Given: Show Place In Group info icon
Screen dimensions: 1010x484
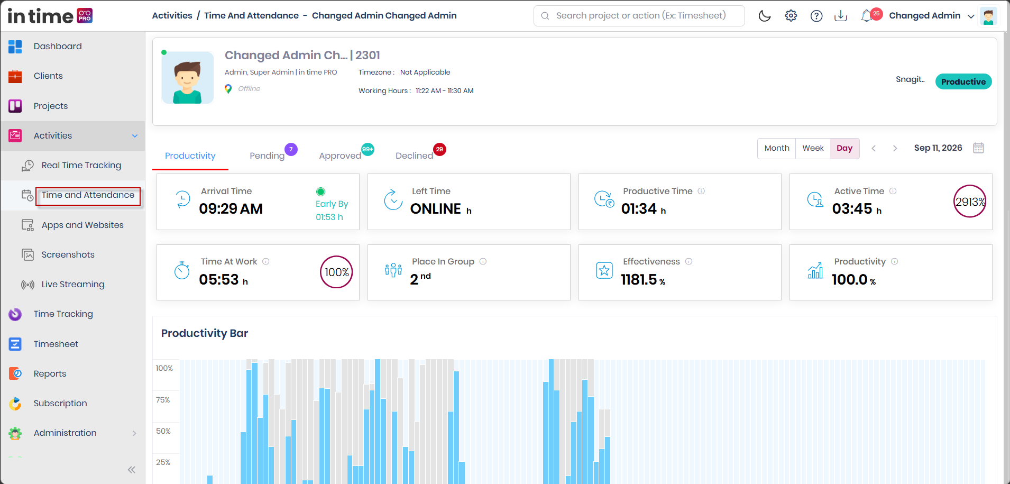Looking at the screenshot, I should [x=483, y=261].
